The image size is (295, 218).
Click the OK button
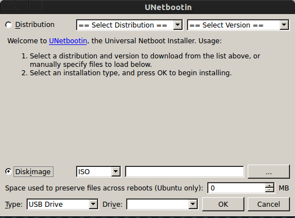point(223,204)
